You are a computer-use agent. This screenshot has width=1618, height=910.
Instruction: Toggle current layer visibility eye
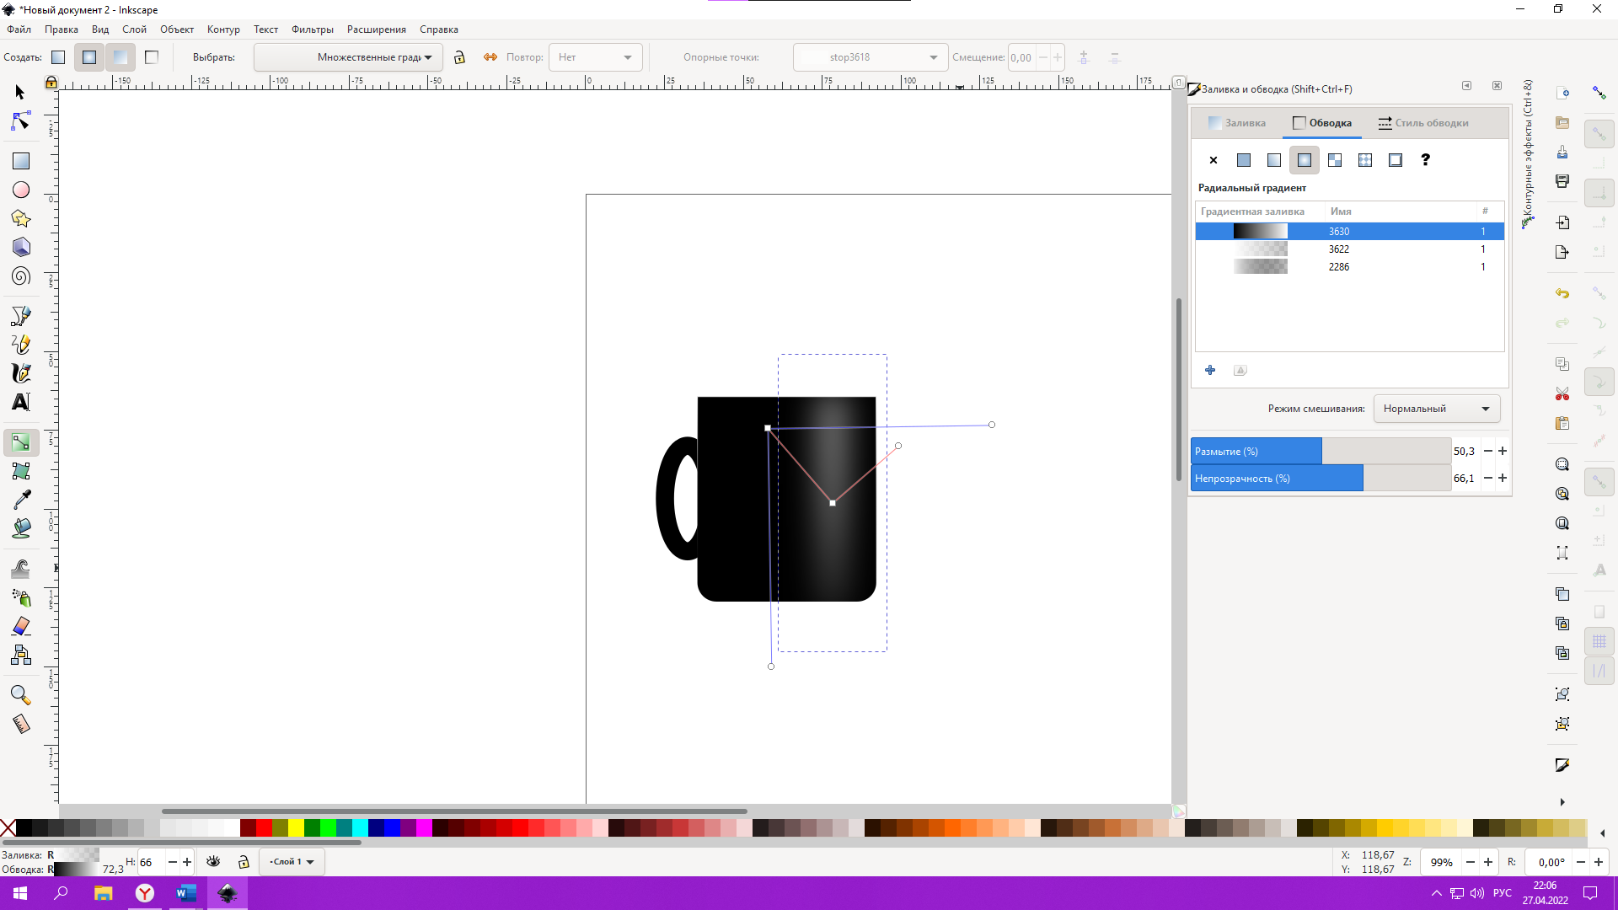pos(213,862)
